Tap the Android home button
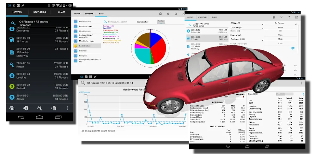The height and width of the screenshot is (154, 316). (39, 117)
